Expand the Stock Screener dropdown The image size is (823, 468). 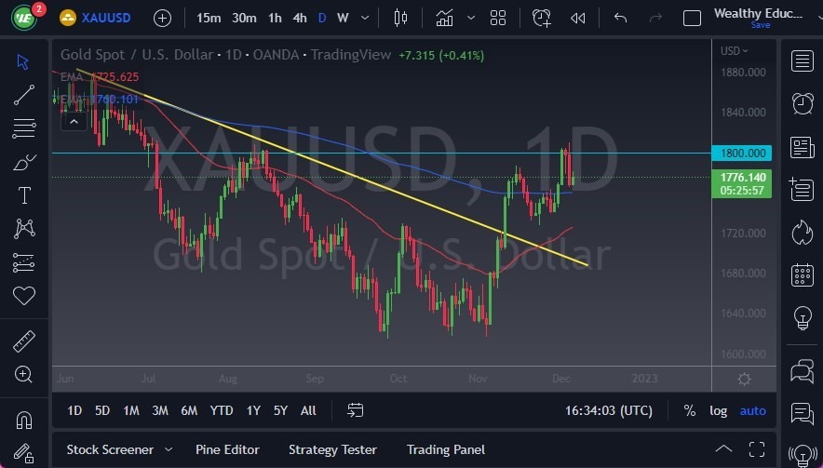pyautogui.click(x=169, y=449)
